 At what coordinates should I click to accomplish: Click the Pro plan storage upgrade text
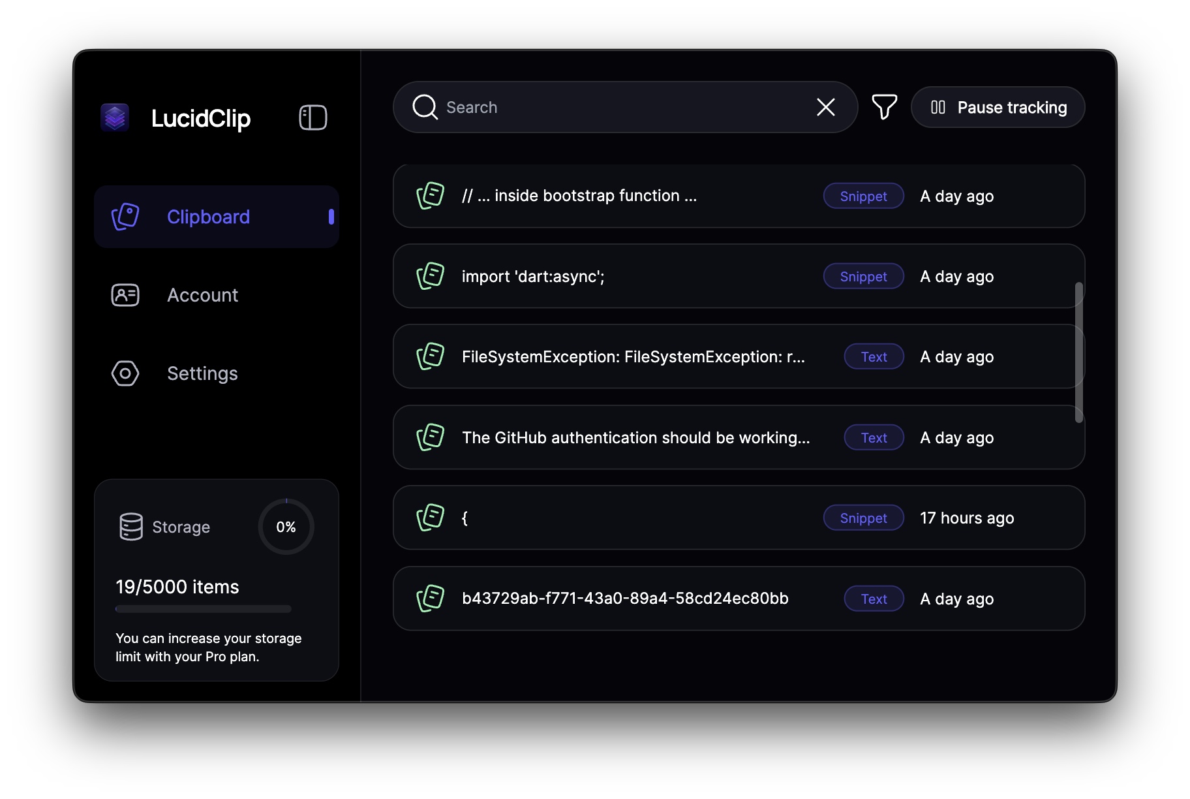click(208, 647)
